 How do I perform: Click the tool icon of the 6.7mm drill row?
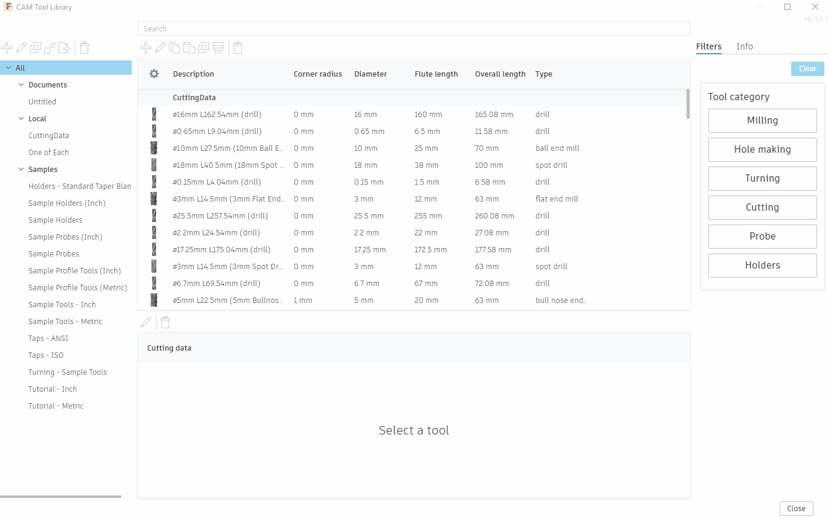(x=154, y=283)
